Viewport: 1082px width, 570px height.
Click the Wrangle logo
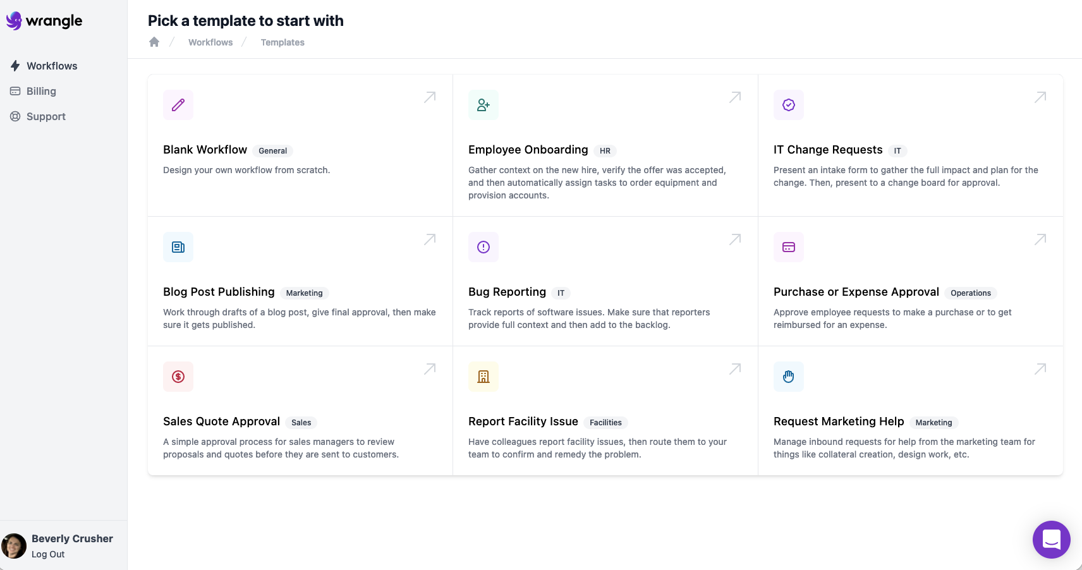point(44,21)
